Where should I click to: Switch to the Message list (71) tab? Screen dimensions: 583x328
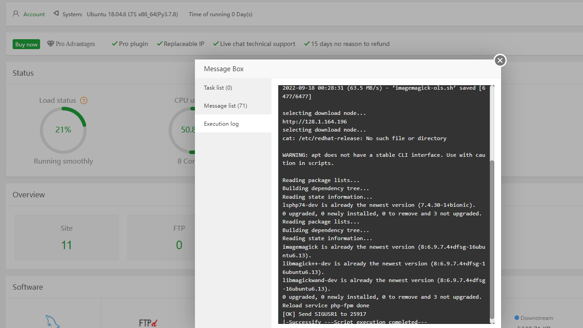coord(225,105)
